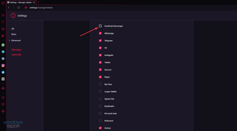The image size is (237, 131).
Task: Open Player sidebar icon
Action: point(3,88)
